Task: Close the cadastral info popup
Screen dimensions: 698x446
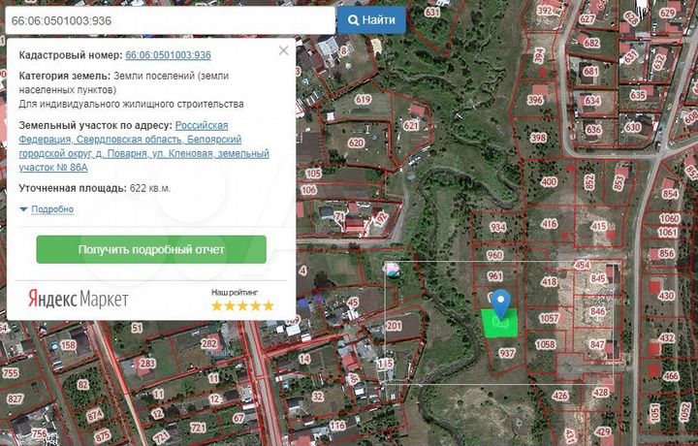Action: pyautogui.click(x=283, y=50)
